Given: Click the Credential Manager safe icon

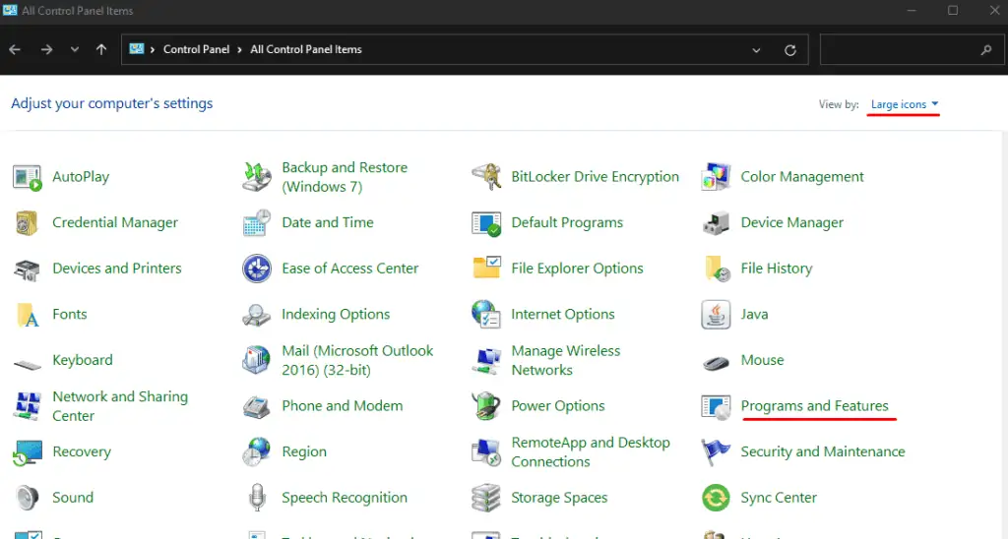Looking at the screenshot, I should tap(27, 223).
